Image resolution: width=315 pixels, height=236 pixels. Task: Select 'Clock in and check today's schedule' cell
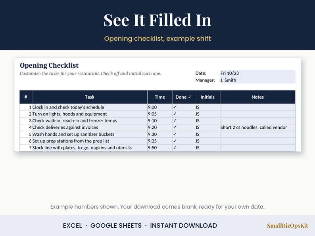tap(90, 107)
